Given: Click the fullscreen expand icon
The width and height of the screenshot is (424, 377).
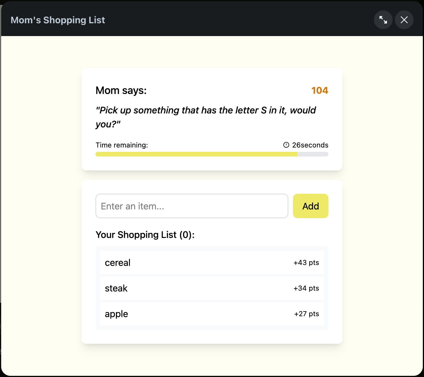Looking at the screenshot, I should pyautogui.click(x=383, y=20).
